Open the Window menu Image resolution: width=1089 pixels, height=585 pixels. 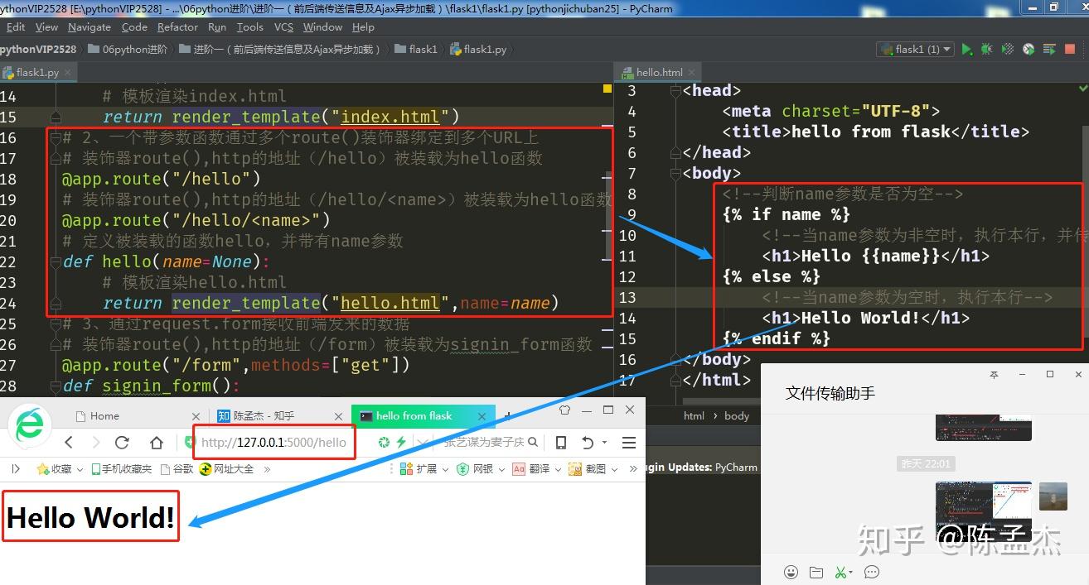tap(322, 27)
